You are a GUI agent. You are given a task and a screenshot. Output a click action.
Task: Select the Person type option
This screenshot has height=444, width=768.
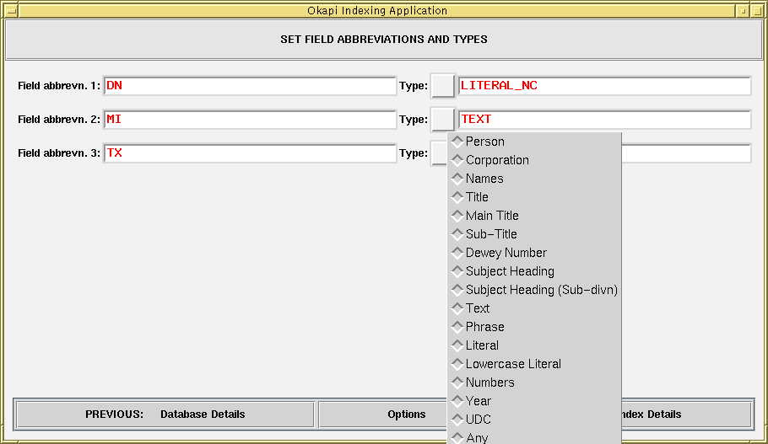tap(534, 142)
